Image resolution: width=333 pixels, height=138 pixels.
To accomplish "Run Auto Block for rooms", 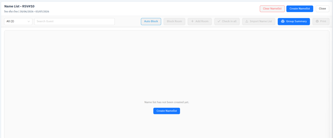I will pos(151,21).
